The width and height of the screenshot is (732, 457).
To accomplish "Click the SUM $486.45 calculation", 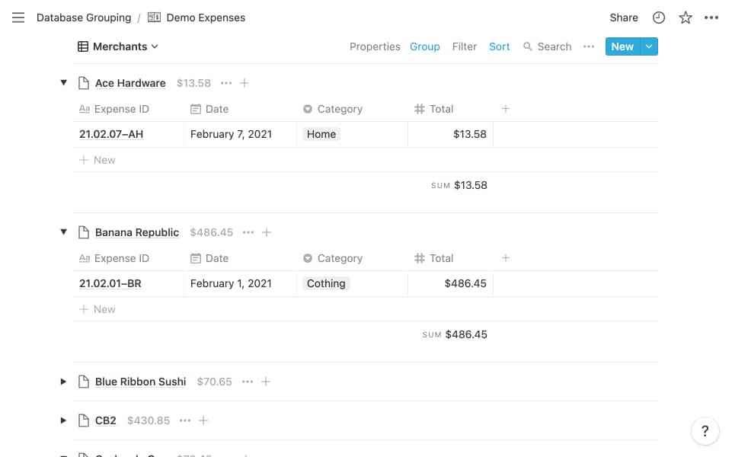I will 455,334.
